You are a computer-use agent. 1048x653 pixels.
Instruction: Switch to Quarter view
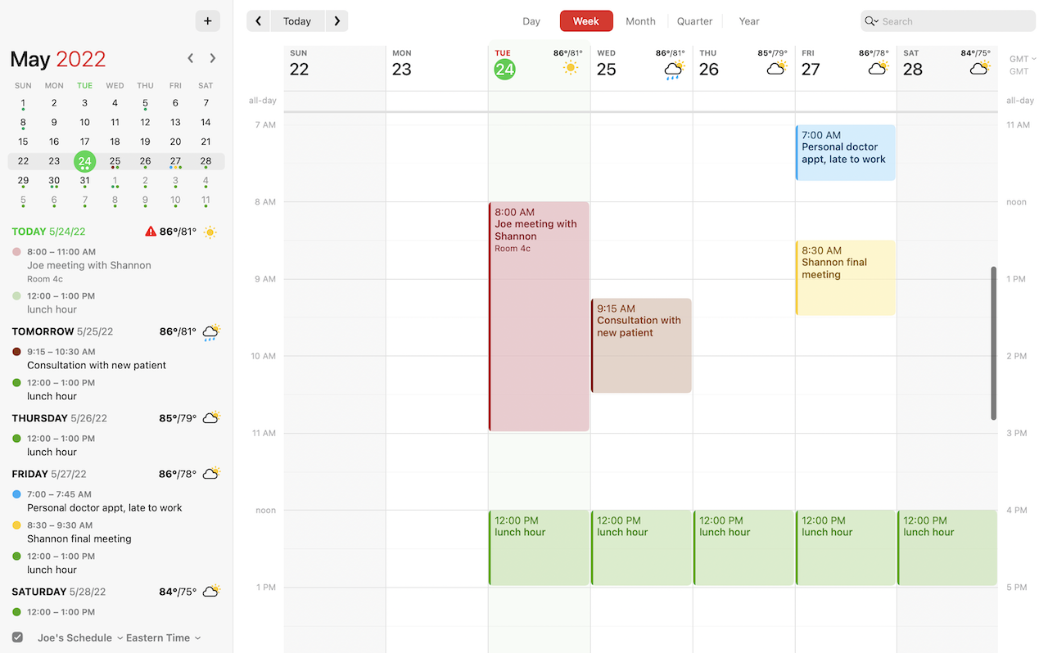pos(694,21)
